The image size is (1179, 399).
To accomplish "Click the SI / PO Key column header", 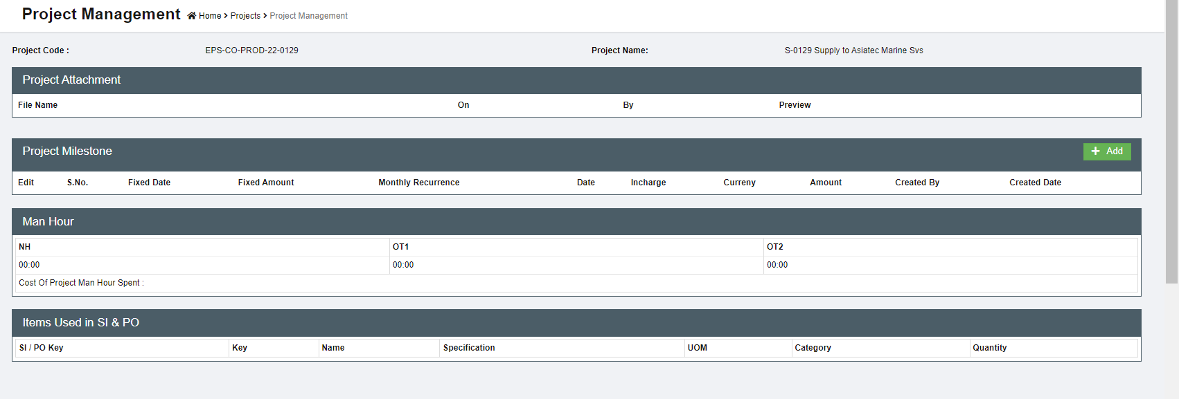I will [42, 348].
